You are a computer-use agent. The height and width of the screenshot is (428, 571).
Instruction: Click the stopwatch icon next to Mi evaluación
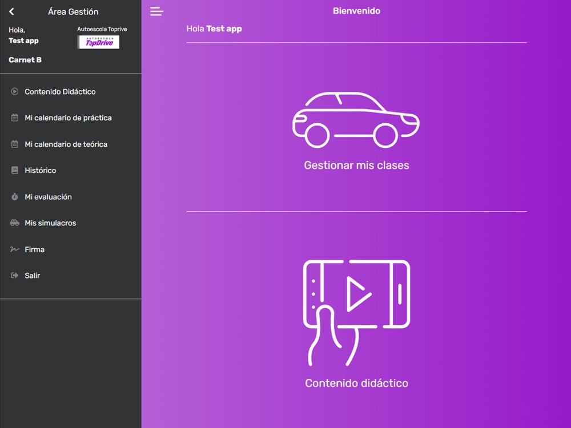pyautogui.click(x=15, y=197)
